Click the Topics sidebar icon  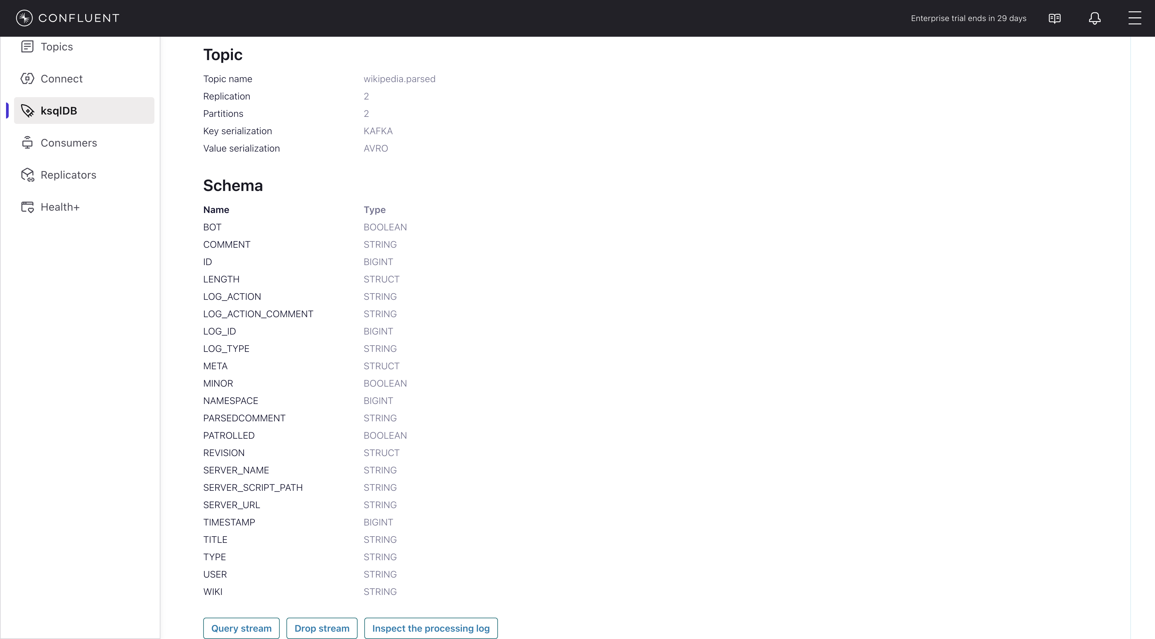[x=27, y=46]
